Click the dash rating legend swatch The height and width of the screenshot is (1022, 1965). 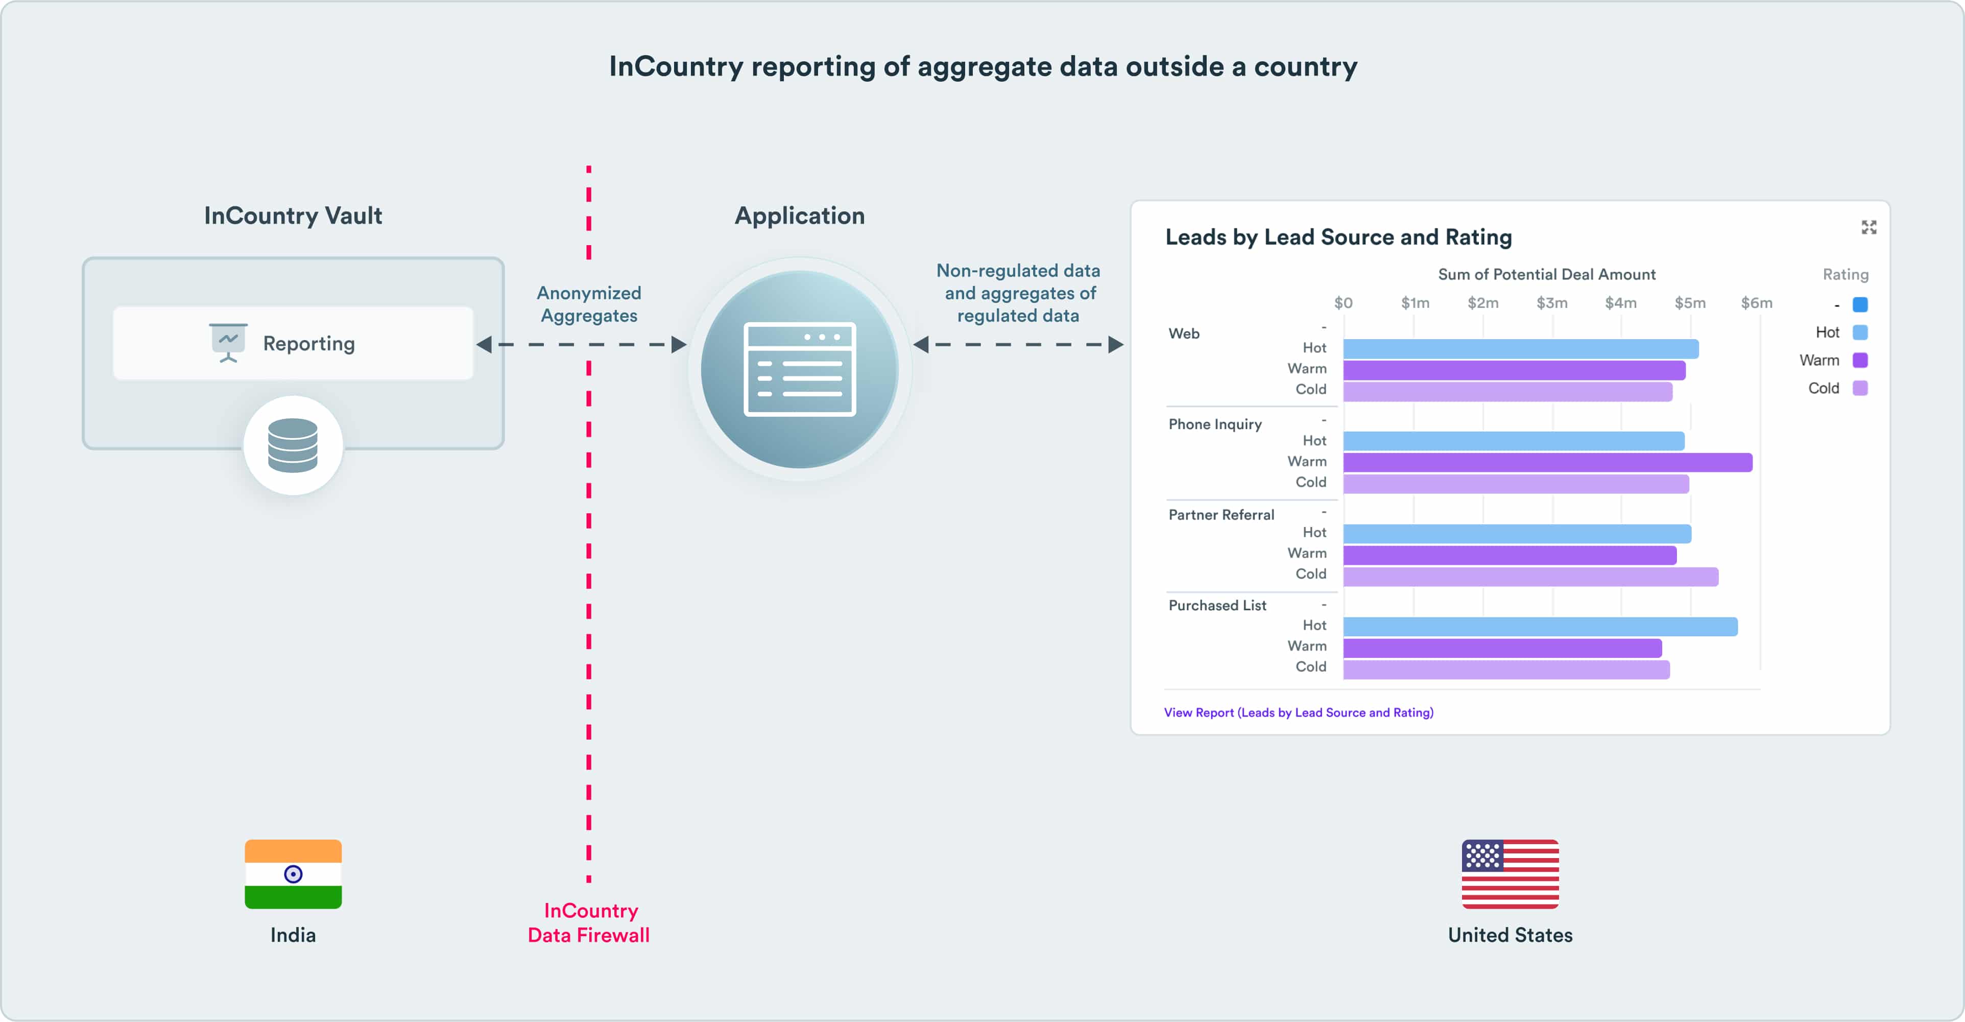[1860, 304]
